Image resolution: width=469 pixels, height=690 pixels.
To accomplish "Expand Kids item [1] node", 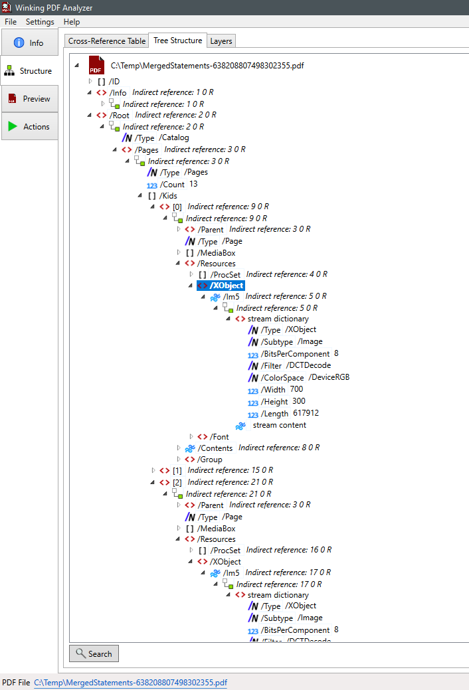I will tap(154, 470).
